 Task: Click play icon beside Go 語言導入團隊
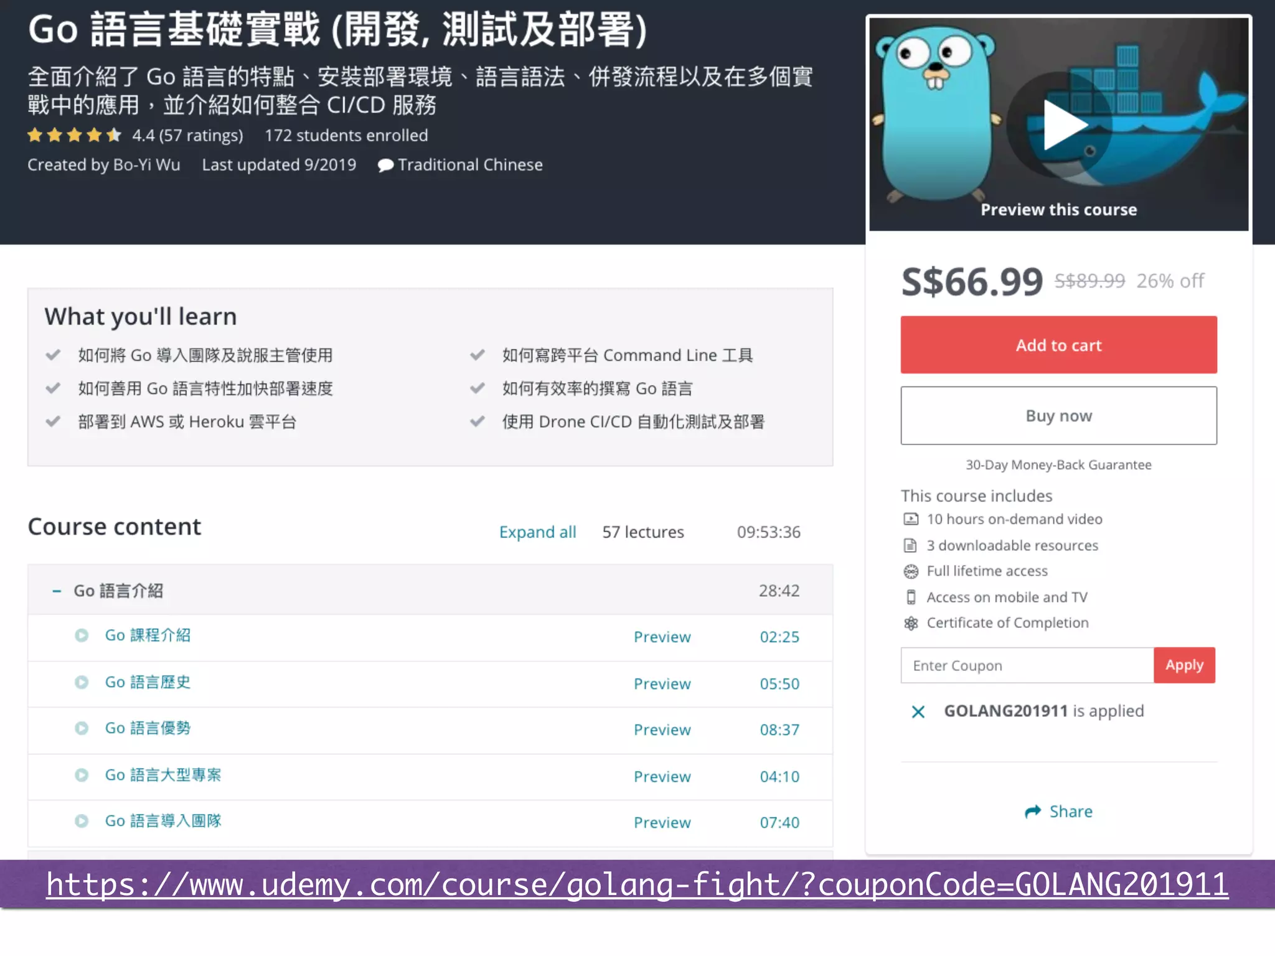82,821
